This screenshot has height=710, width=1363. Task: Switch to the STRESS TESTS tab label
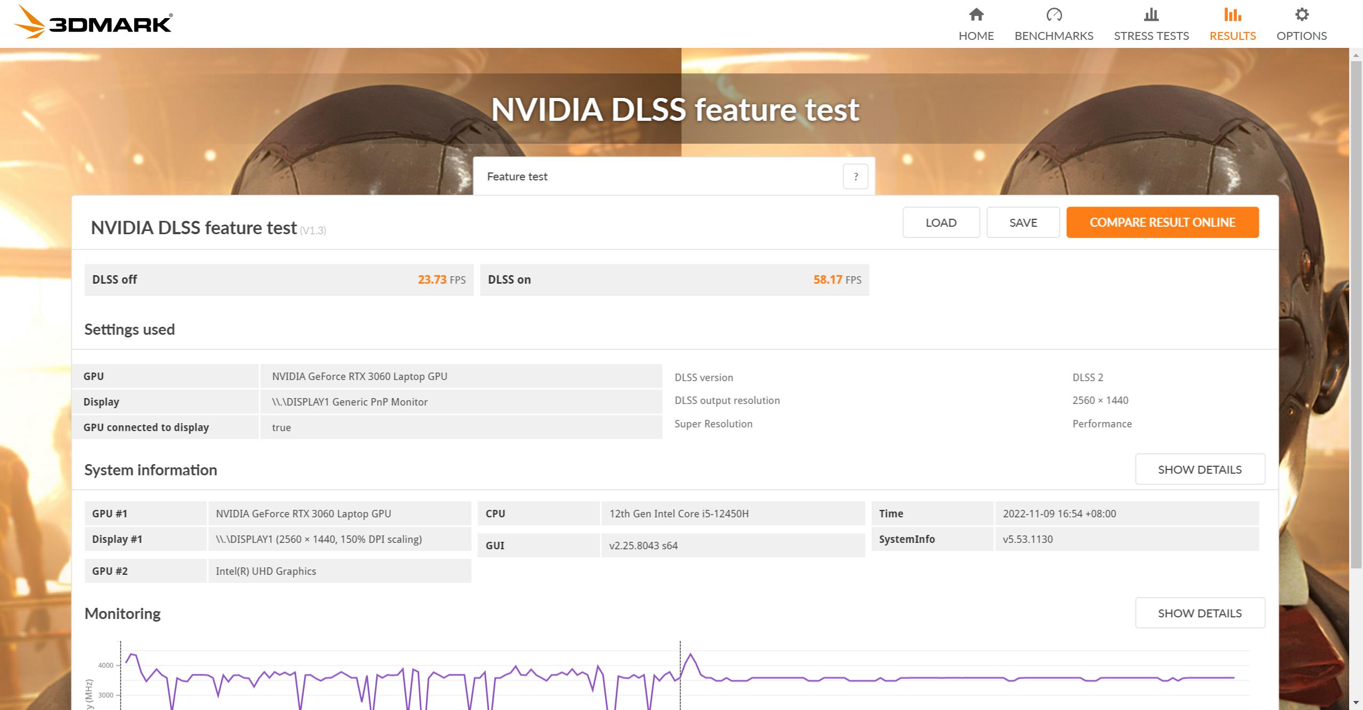pyautogui.click(x=1151, y=36)
